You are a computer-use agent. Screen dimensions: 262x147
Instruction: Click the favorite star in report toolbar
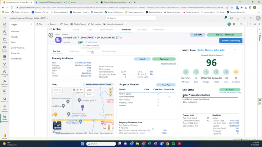[259, 24]
